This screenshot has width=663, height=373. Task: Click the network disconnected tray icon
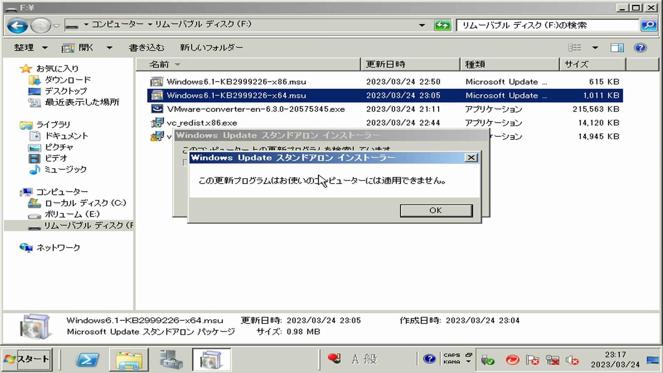click(552, 360)
